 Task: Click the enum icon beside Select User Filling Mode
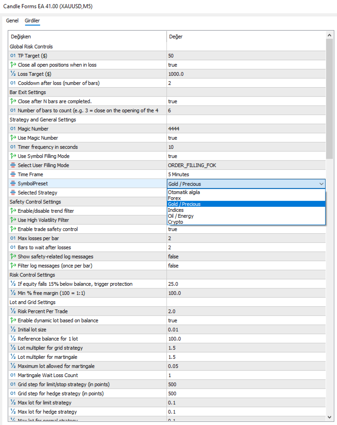pyautogui.click(x=13, y=165)
